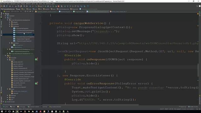201x113 pixels.
Task: Open the Navigate menu
Action: (13, 4)
